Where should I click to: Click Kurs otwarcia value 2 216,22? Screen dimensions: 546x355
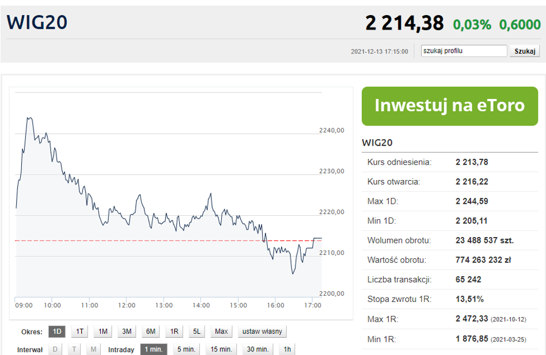(x=472, y=181)
